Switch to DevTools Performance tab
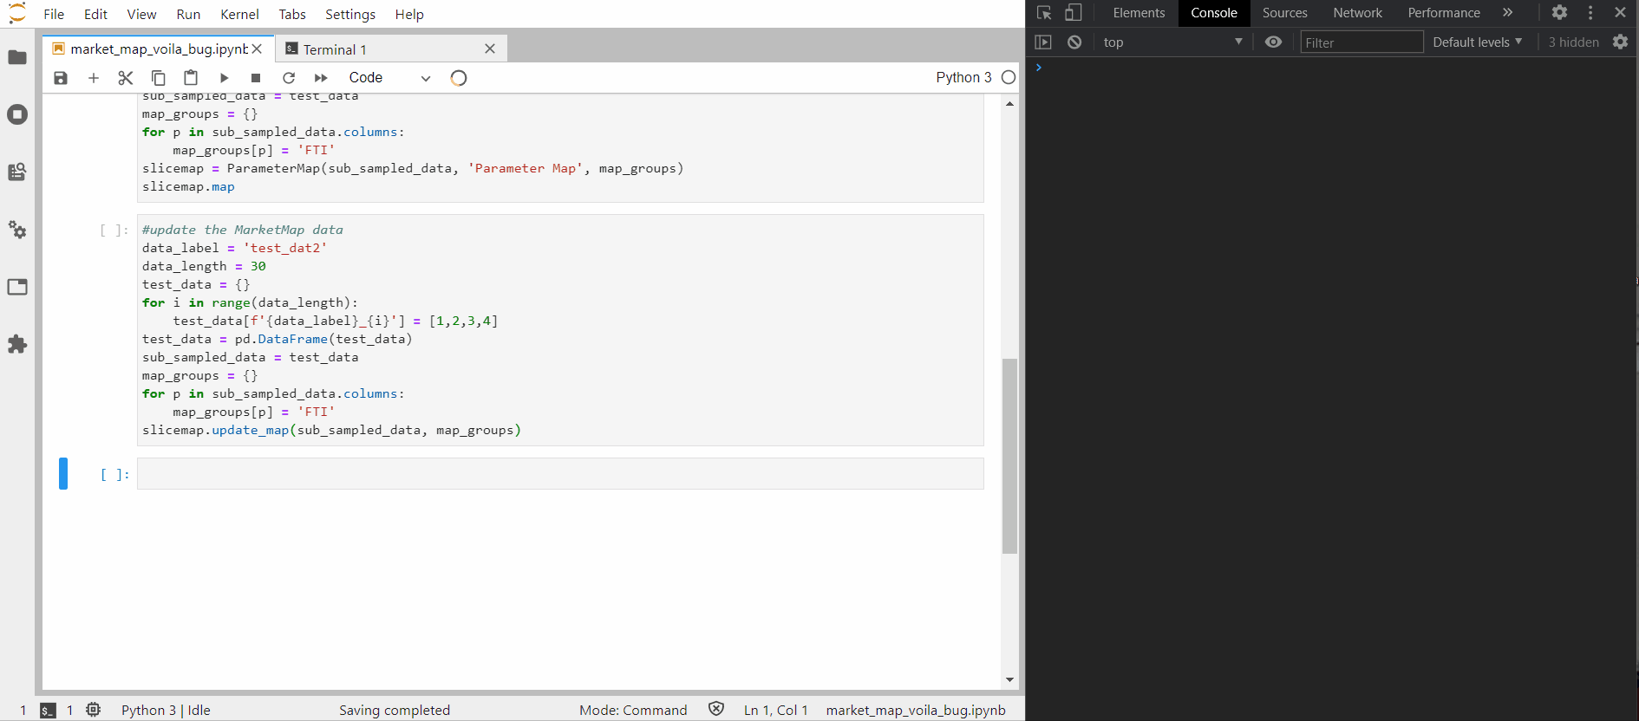The height and width of the screenshot is (721, 1639). click(1444, 13)
